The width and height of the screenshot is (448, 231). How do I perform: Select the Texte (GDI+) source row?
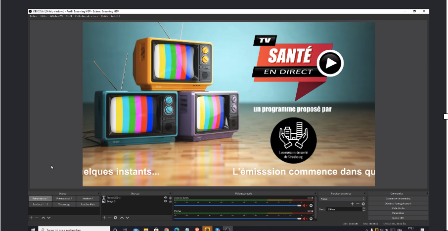(x=137, y=197)
